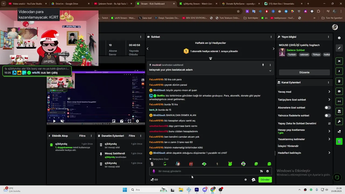Expand Takipçilere özel sohbet option
345x194 pixels.
(329, 100)
